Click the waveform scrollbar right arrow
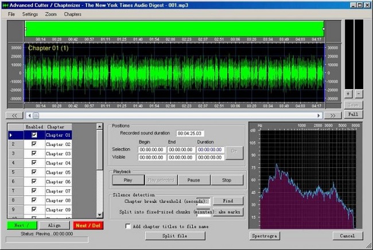373x250 pixels. 318,116
